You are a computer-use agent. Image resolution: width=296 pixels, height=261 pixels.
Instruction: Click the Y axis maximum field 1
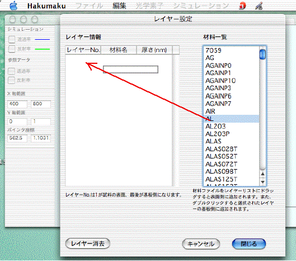click(x=41, y=122)
